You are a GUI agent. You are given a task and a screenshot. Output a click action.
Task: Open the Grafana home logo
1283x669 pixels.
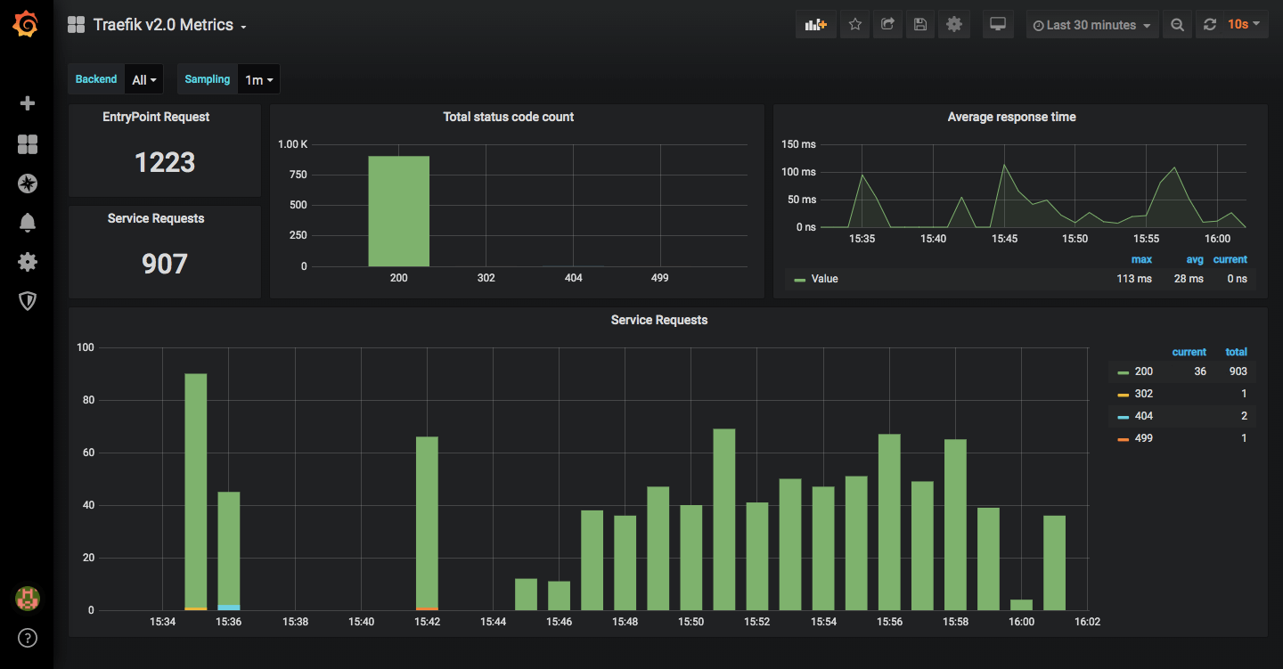26,24
